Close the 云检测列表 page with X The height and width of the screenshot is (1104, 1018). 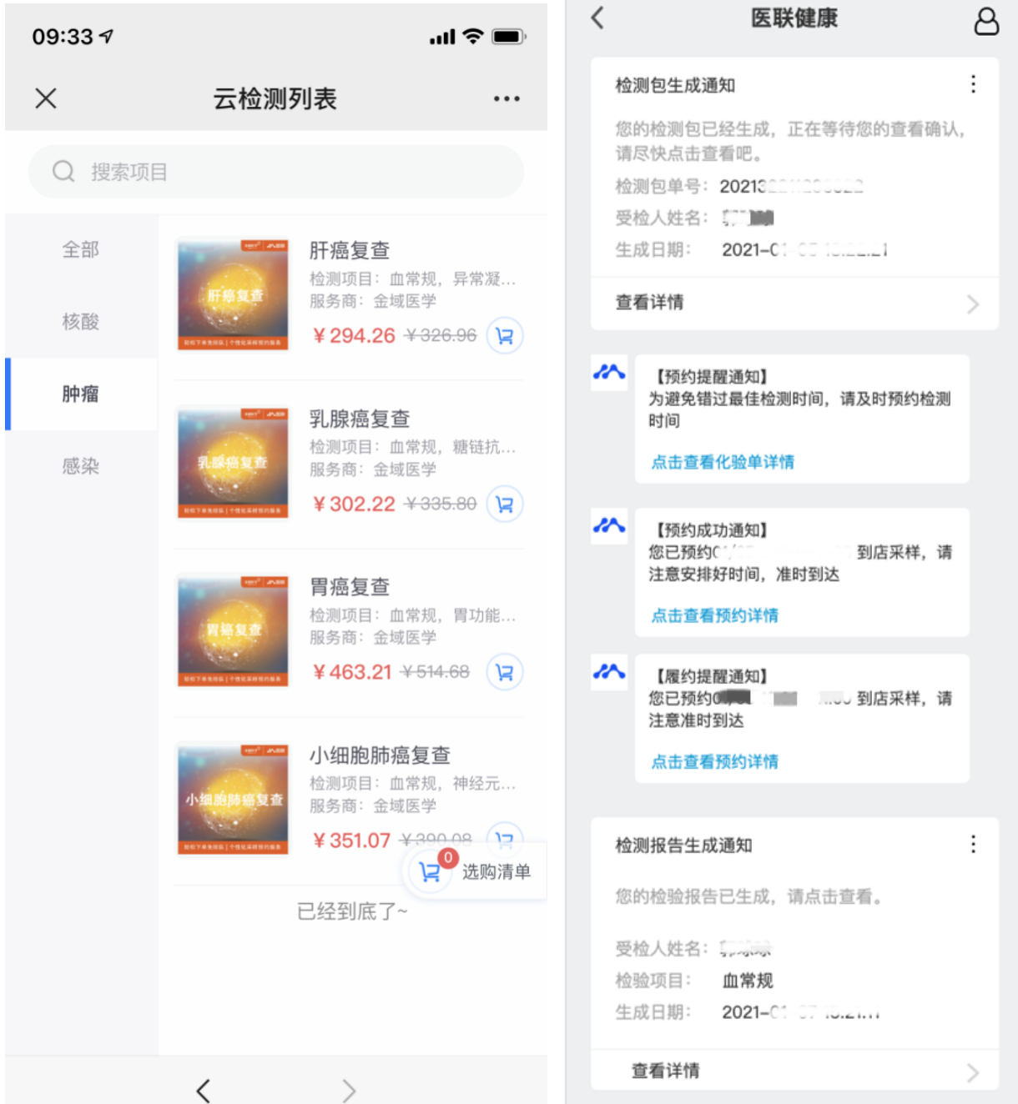click(46, 98)
